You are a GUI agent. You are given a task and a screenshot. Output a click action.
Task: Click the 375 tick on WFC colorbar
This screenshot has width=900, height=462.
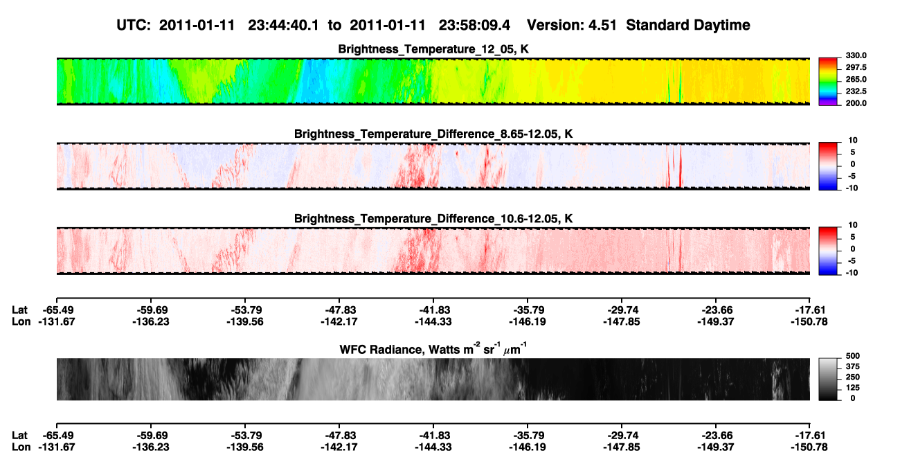(x=852, y=366)
